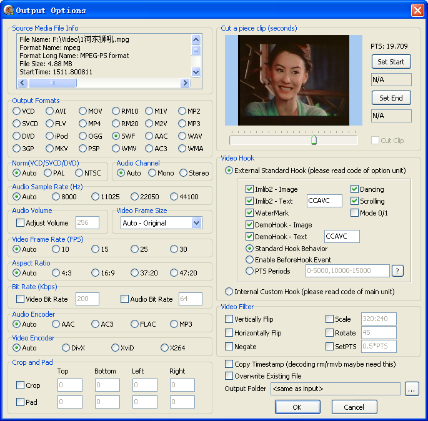Image resolution: width=428 pixels, height=421 pixels.
Task: Expand the Video Frame Size dropdown
Action: (196, 223)
